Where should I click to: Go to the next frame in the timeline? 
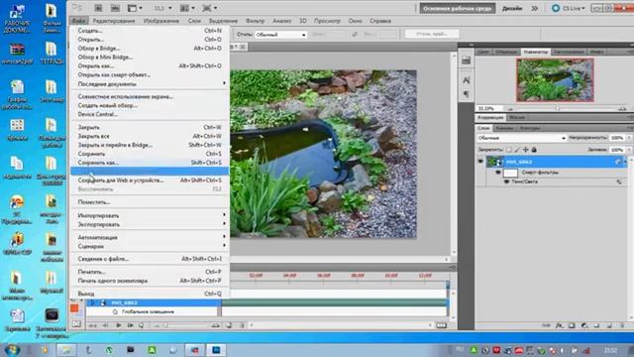click(130, 325)
